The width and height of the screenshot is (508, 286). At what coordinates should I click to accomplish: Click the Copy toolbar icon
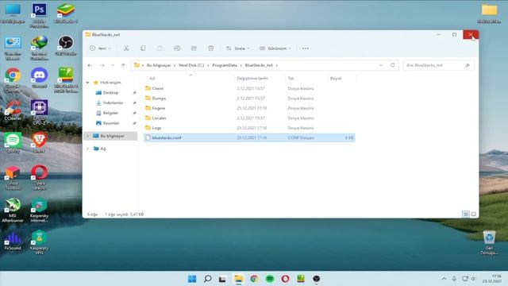[x=143, y=48]
